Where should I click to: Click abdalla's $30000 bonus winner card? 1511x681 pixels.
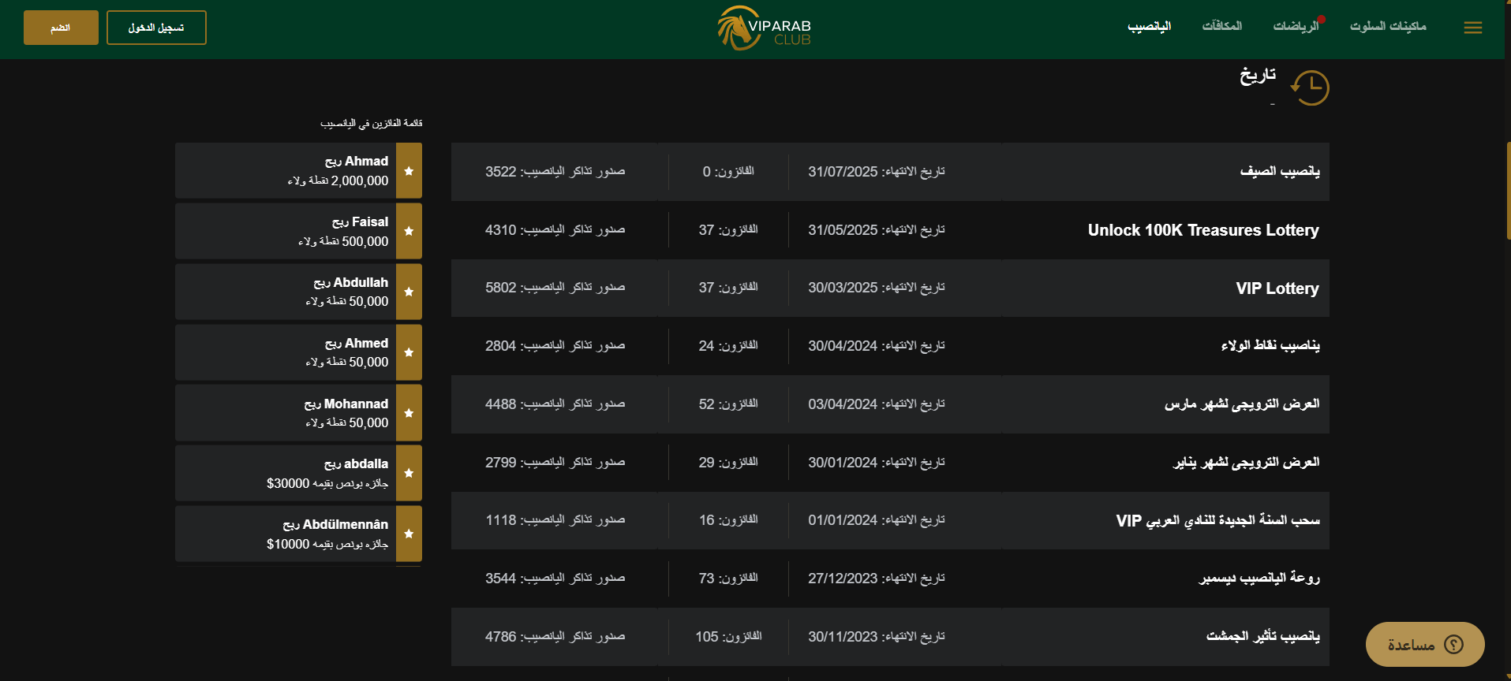pos(298,473)
